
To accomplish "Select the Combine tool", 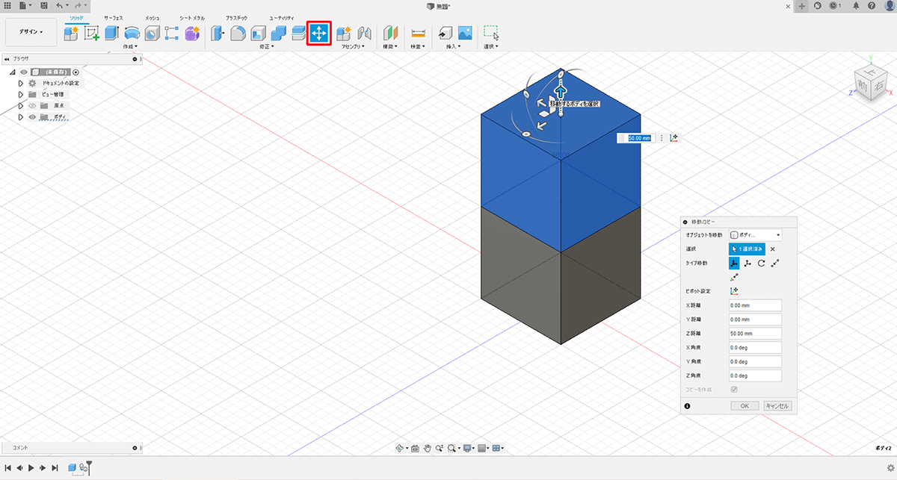I will [x=278, y=33].
